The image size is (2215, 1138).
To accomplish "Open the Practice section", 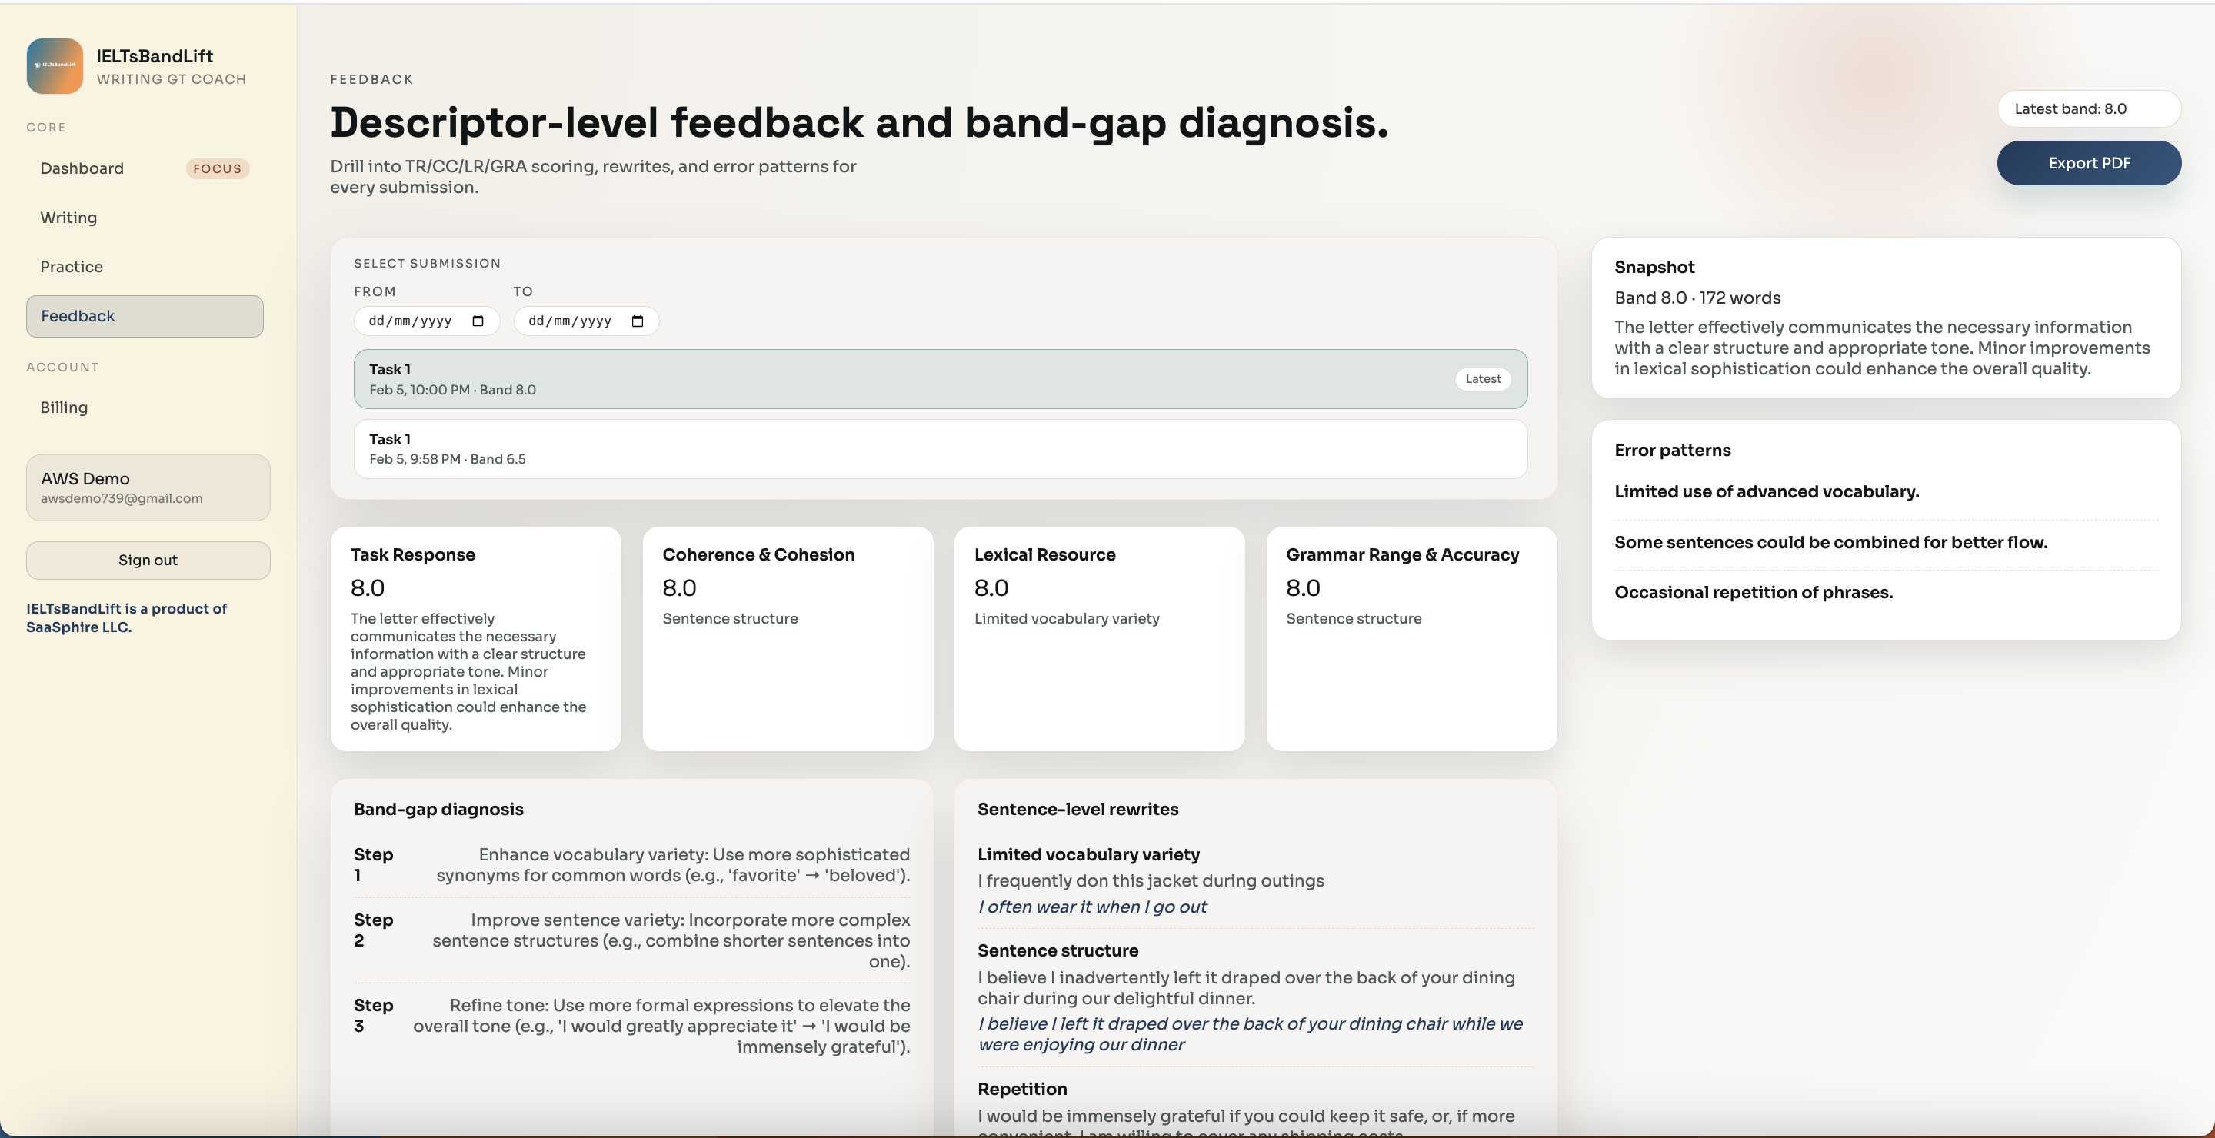I will (72, 267).
